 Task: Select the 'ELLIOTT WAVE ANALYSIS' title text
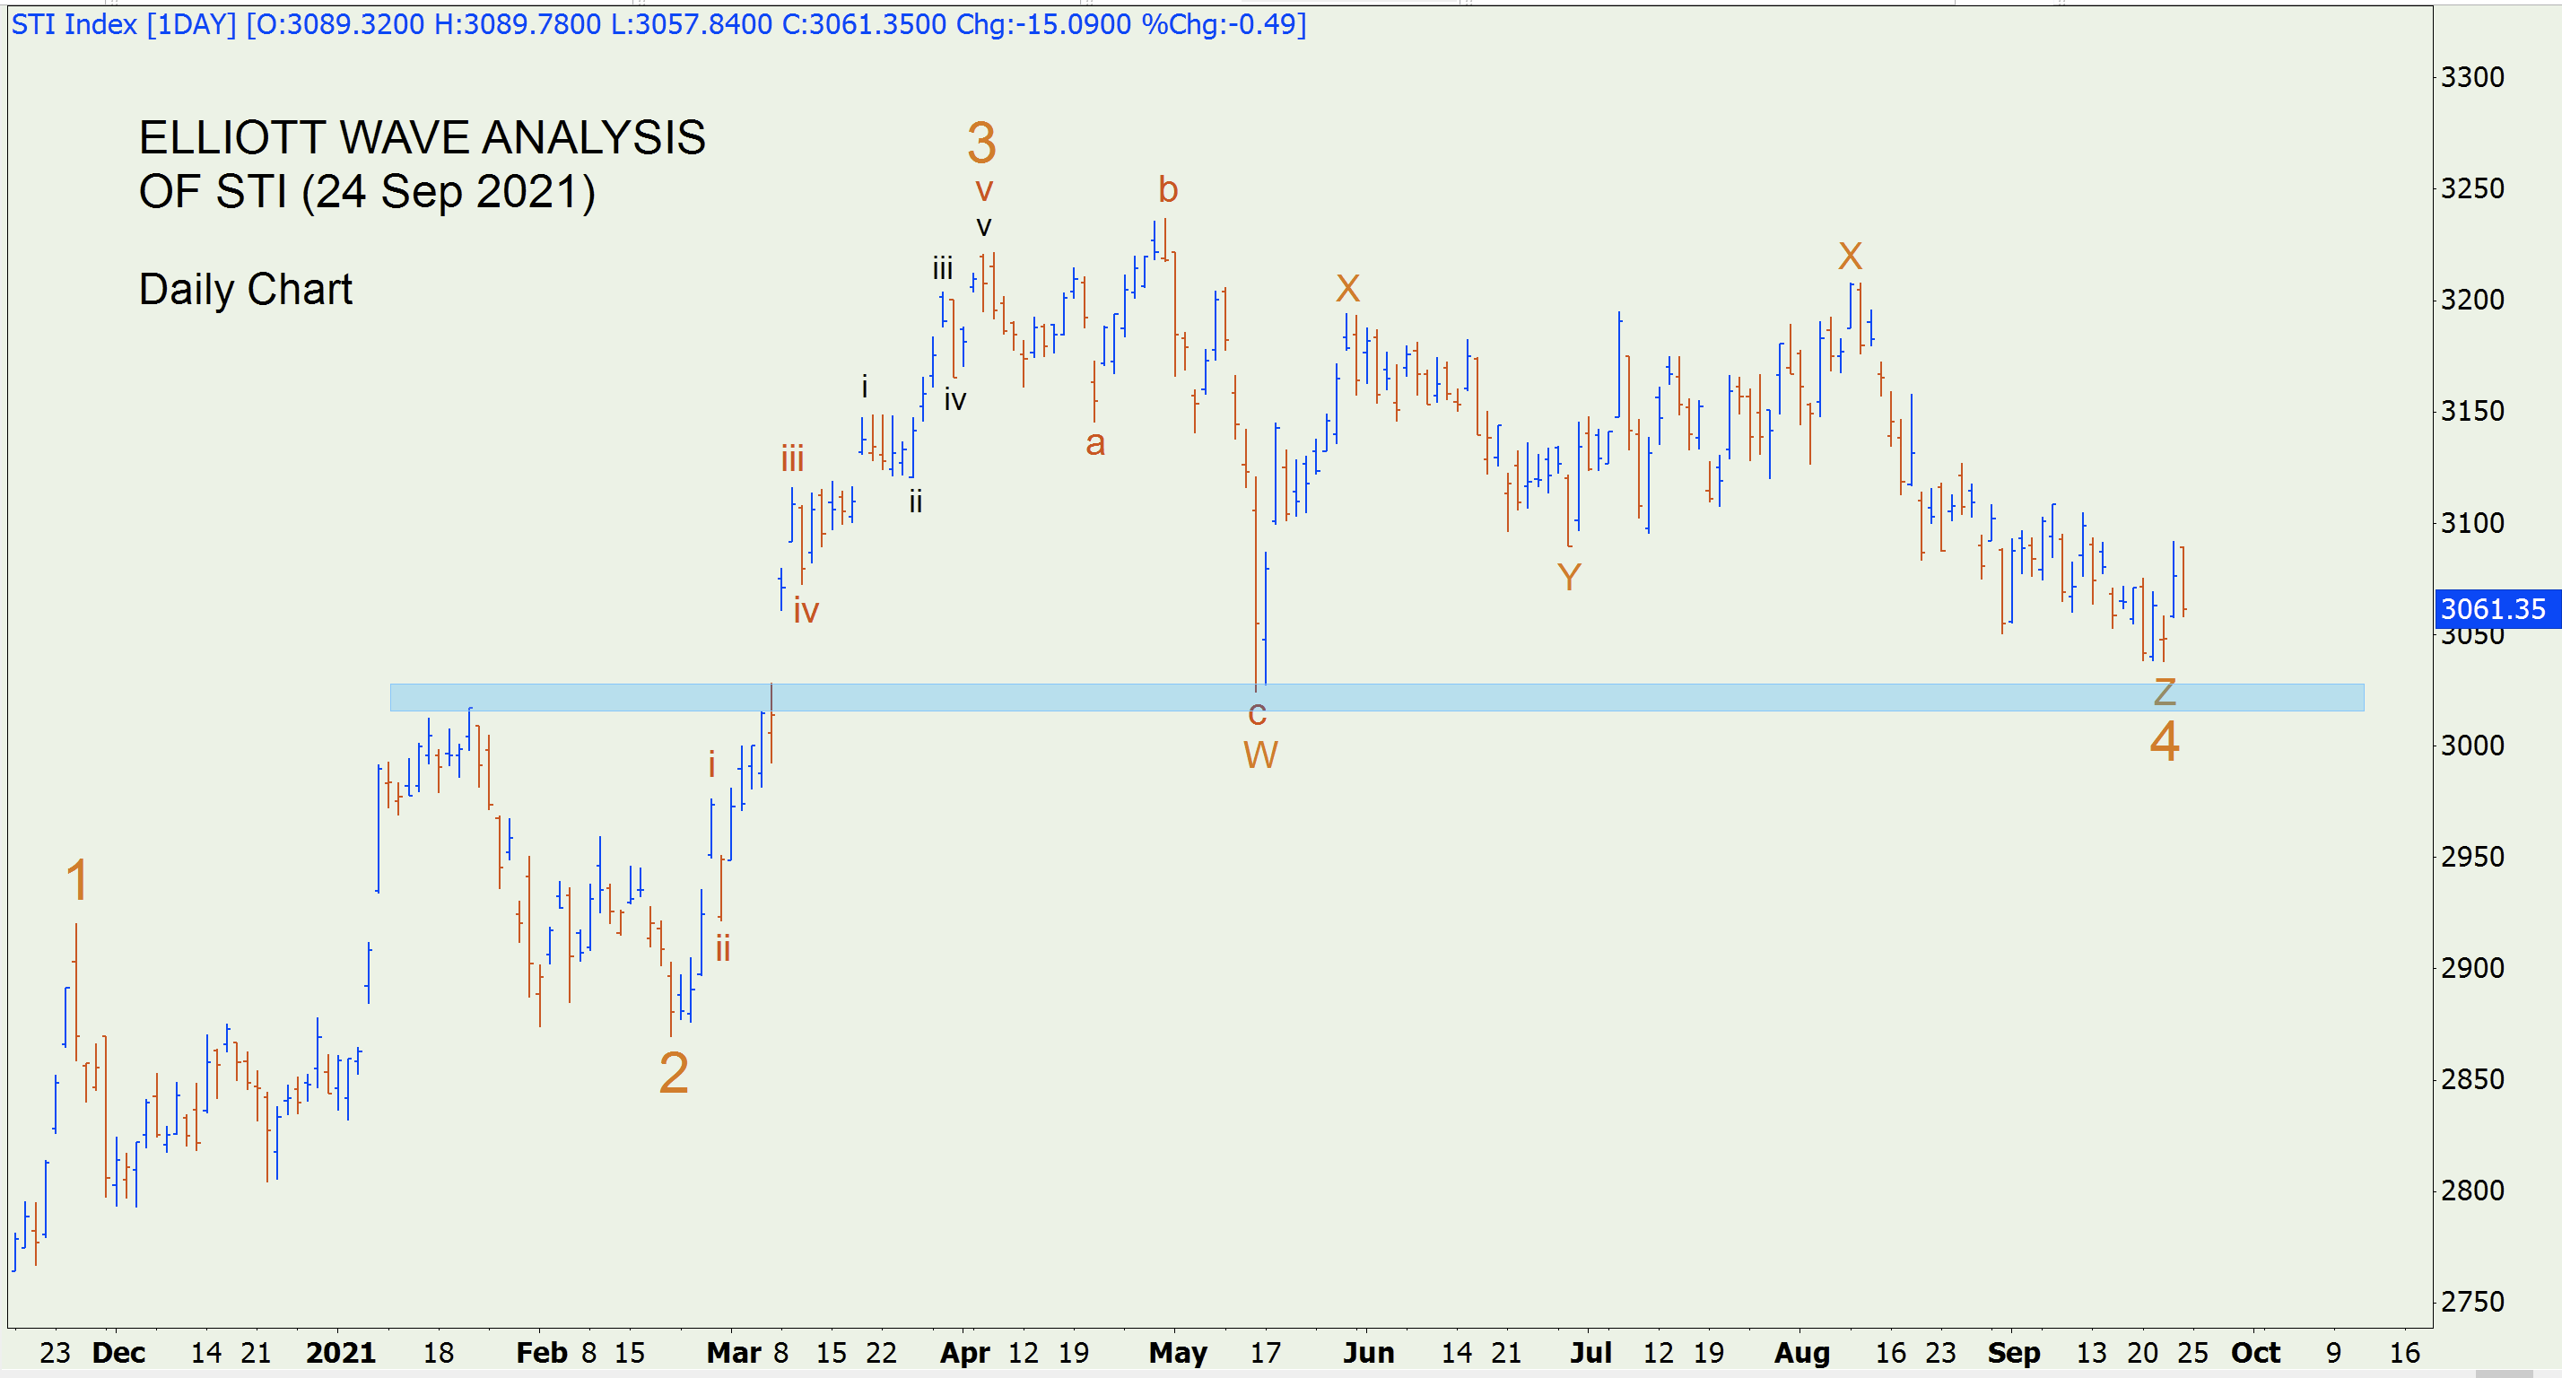pyautogui.click(x=422, y=138)
